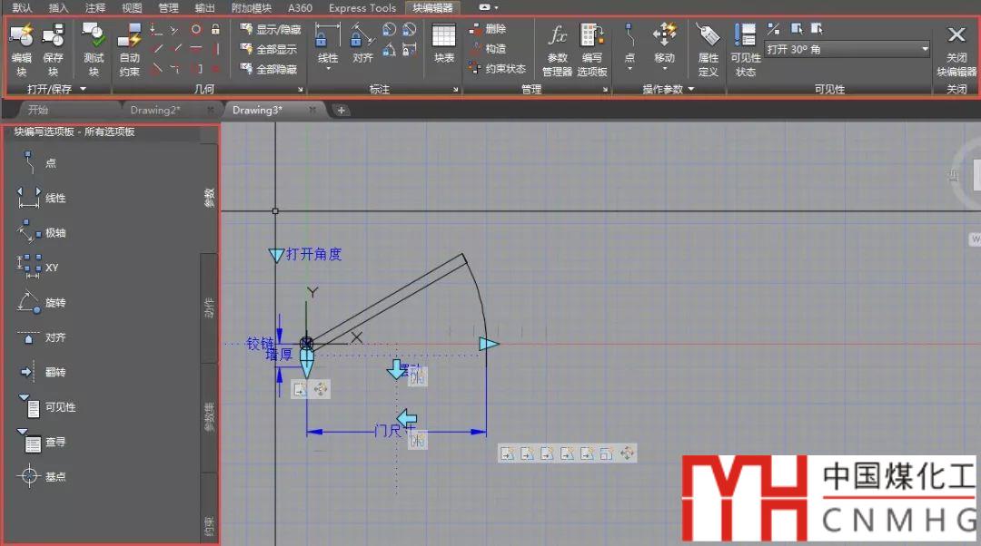Screen dimensions: 981x546
Task: Switch to the Drawing2* document tab
Action: tap(155, 110)
